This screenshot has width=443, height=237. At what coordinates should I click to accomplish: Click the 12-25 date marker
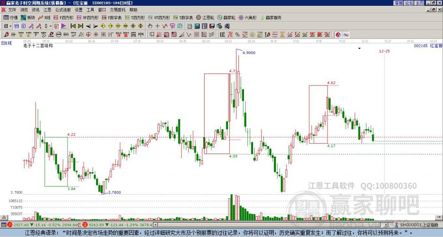click(385, 51)
